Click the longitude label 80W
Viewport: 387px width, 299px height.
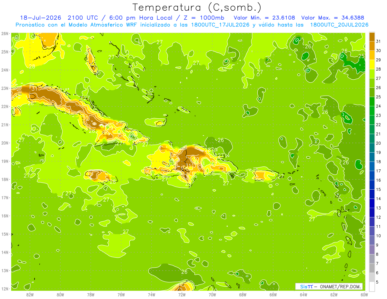click(x=60, y=294)
